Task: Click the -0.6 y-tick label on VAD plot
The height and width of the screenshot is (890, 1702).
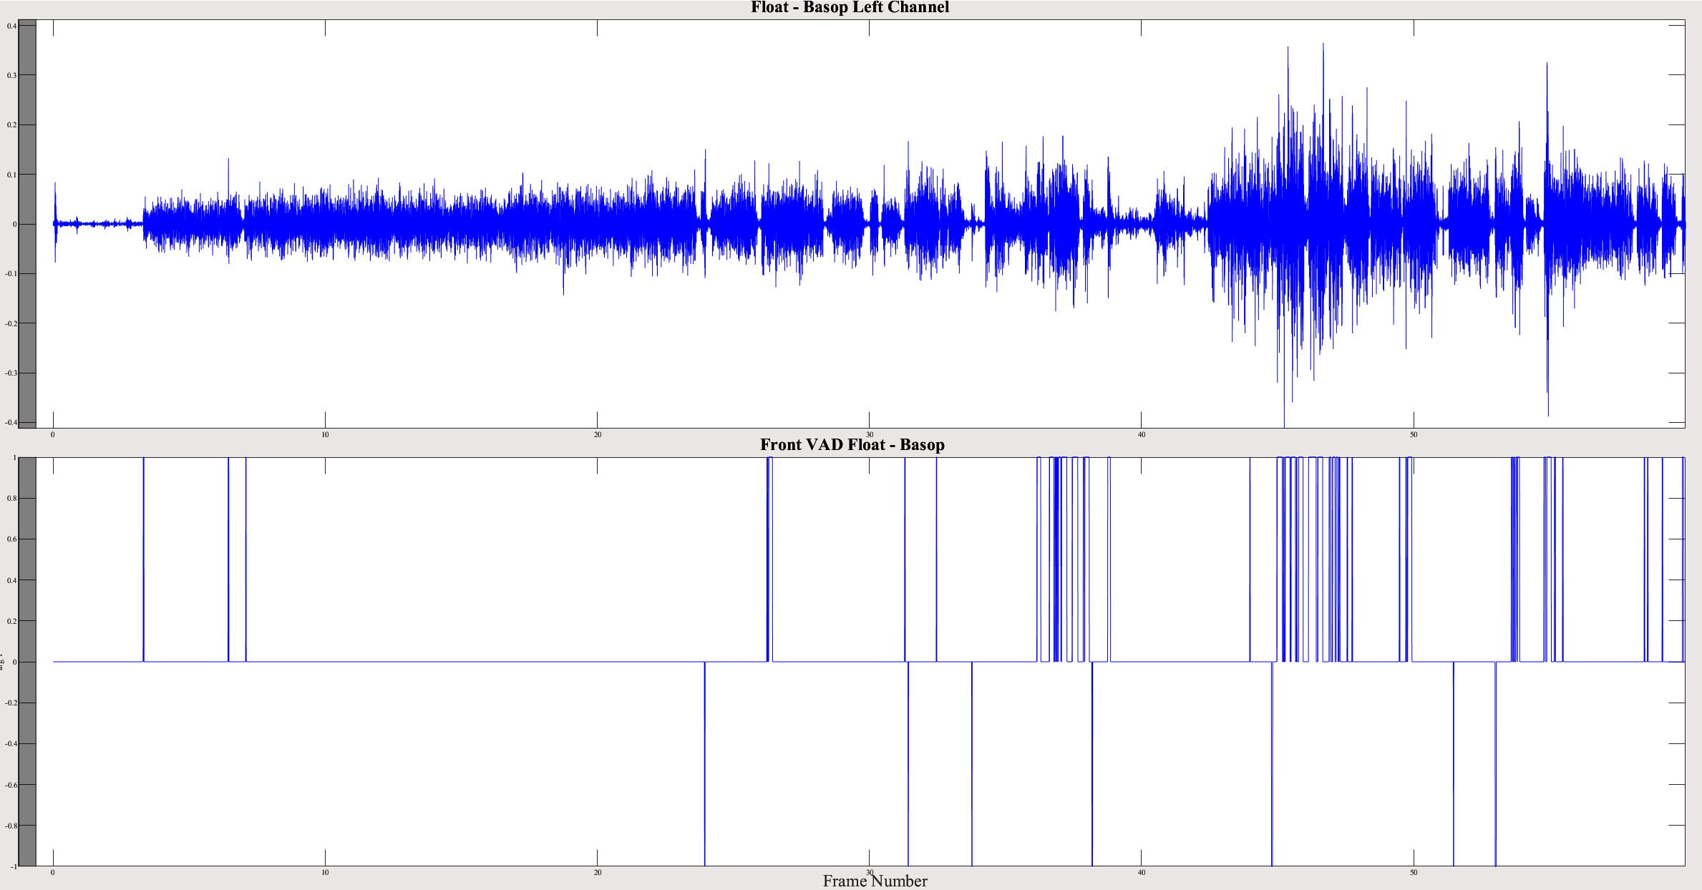Action: (11, 785)
